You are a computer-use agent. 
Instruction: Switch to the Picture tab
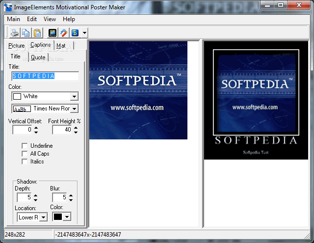(16, 46)
